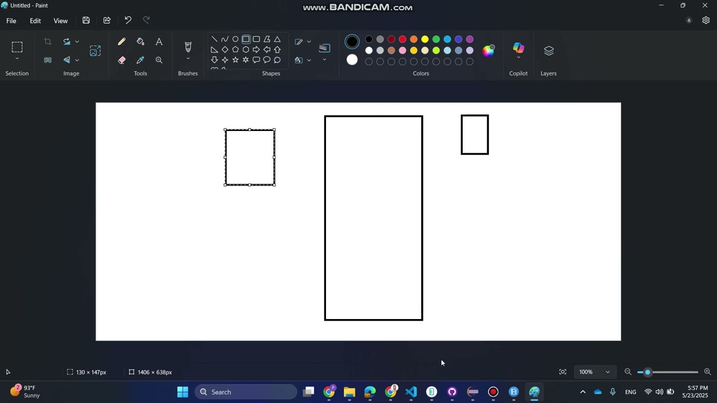Choose the straight Line shape
Image resolution: width=717 pixels, height=403 pixels.
point(214,39)
